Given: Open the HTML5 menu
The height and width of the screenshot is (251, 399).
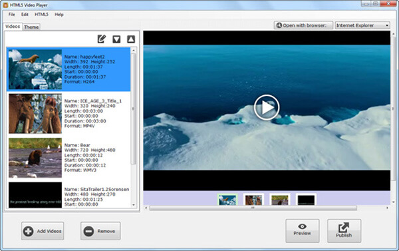Looking at the screenshot, I should 41,14.
